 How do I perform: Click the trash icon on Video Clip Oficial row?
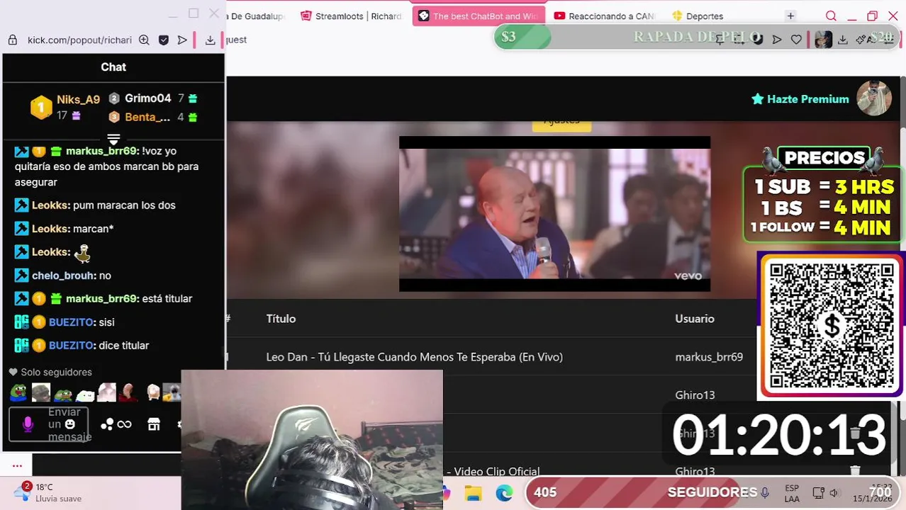(855, 470)
